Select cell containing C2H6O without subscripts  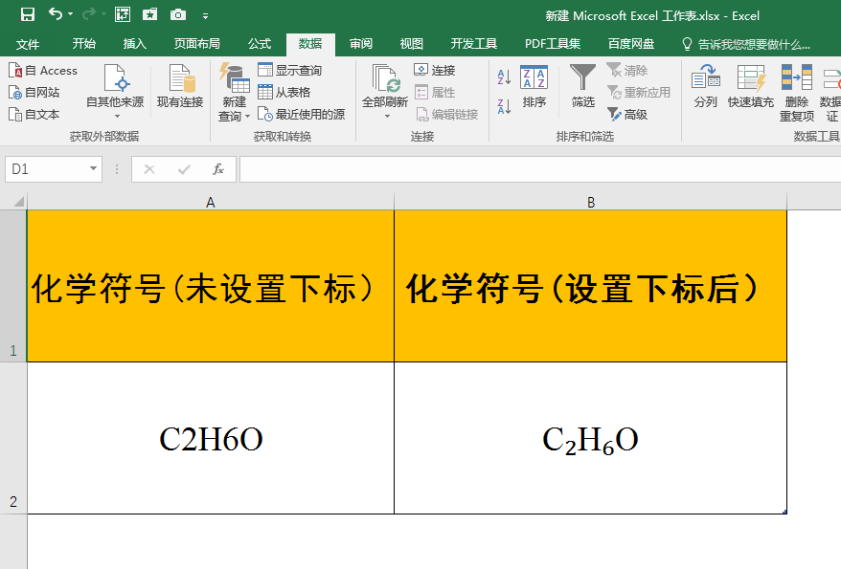click(211, 438)
